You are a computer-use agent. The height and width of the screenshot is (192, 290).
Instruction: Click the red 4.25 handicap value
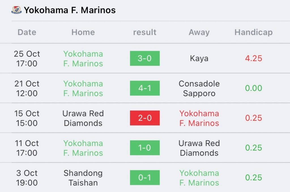[253, 58]
